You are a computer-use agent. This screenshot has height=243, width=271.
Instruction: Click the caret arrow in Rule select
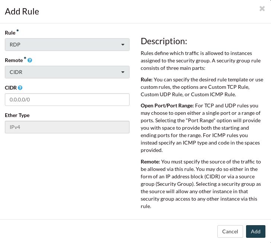coord(123,45)
